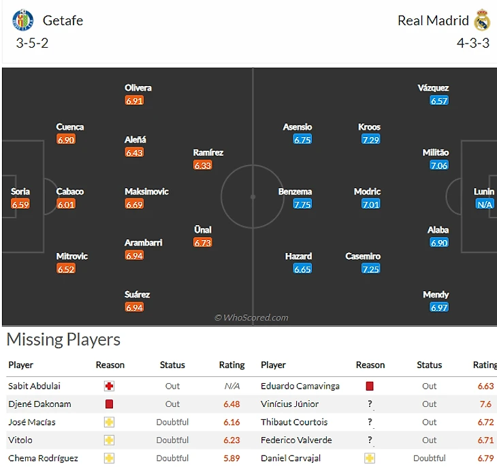Select goalkeeper Soria on the pitch
This screenshot has height=467, width=497.
[20, 192]
